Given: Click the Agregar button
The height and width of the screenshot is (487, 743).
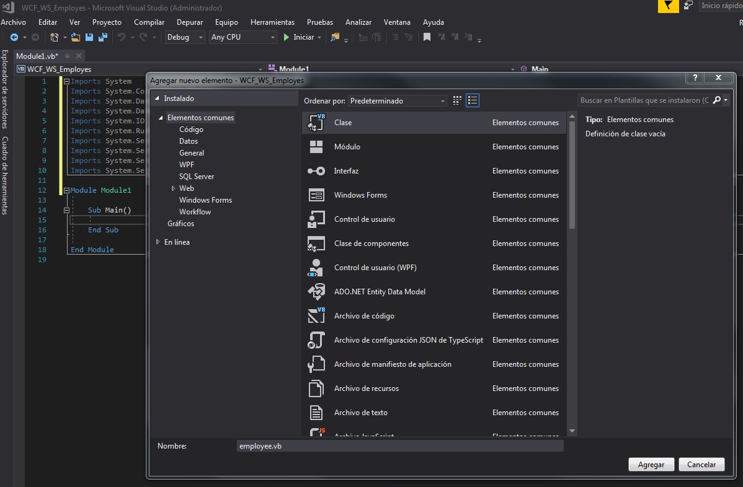Looking at the screenshot, I should point(651,464).
